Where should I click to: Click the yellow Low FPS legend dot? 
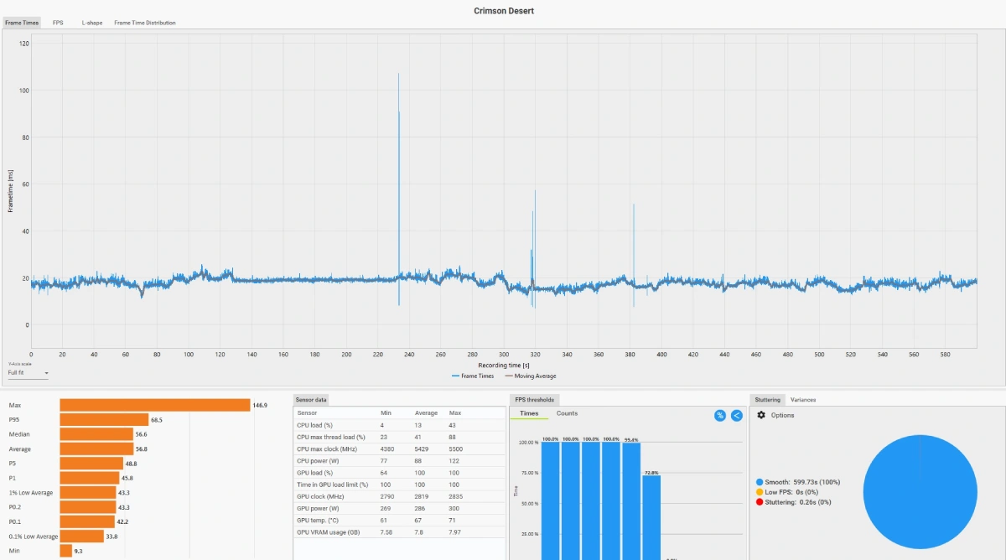tap(760, 492)
